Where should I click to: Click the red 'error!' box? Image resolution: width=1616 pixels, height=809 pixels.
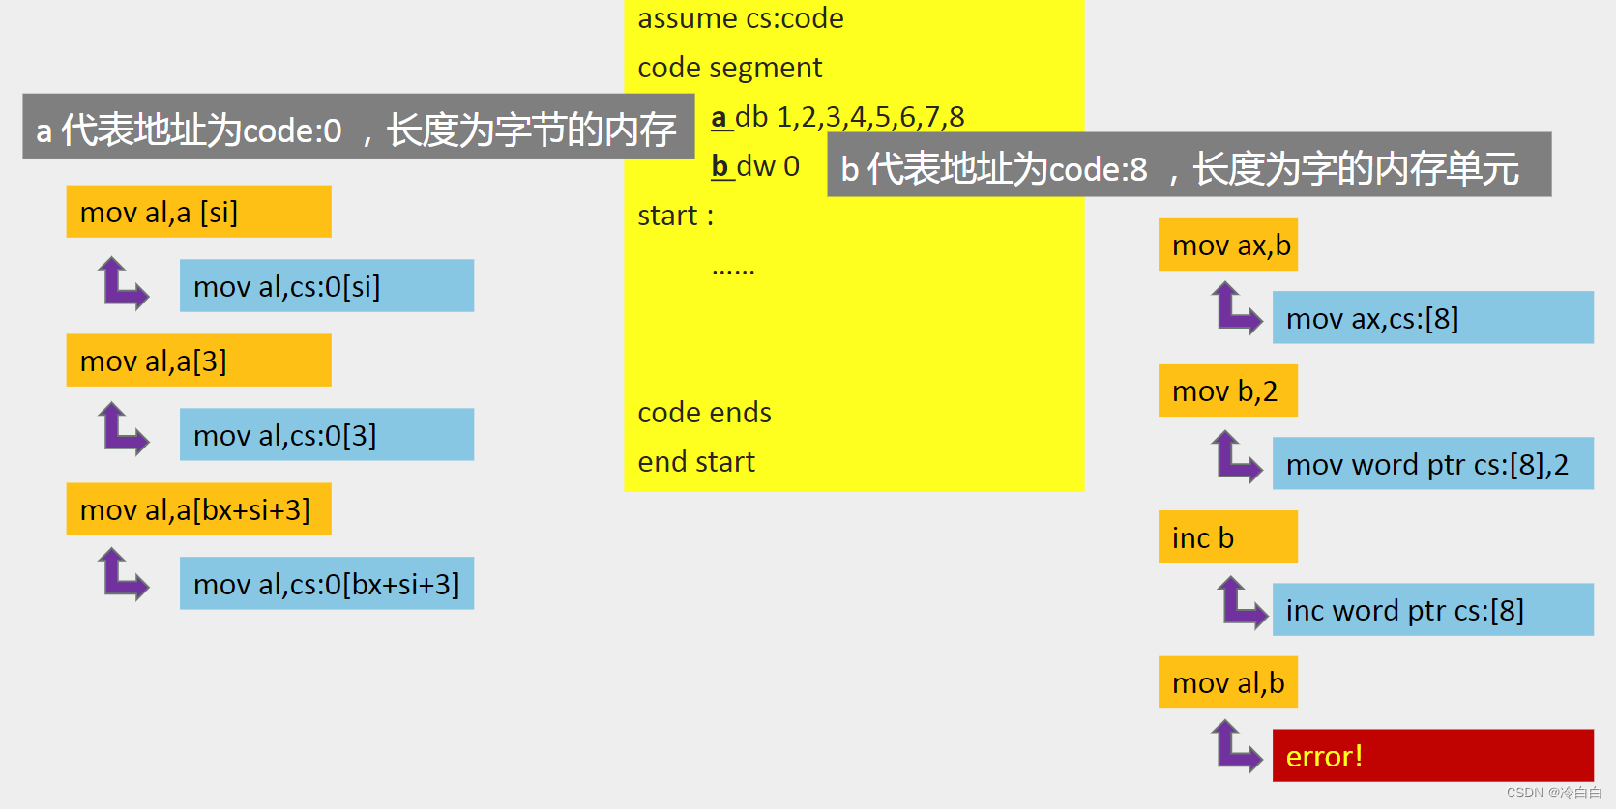[1432, 756]
